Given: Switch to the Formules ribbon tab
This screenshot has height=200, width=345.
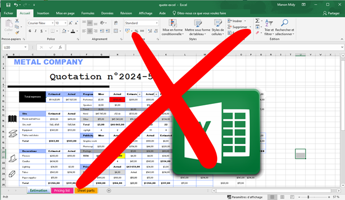Looking at the screenshot, I should point(88,13).
